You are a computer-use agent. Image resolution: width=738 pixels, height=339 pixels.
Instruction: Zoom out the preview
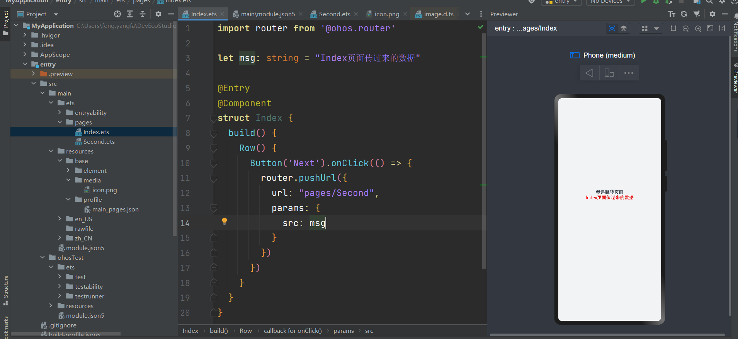click(686, 28)
